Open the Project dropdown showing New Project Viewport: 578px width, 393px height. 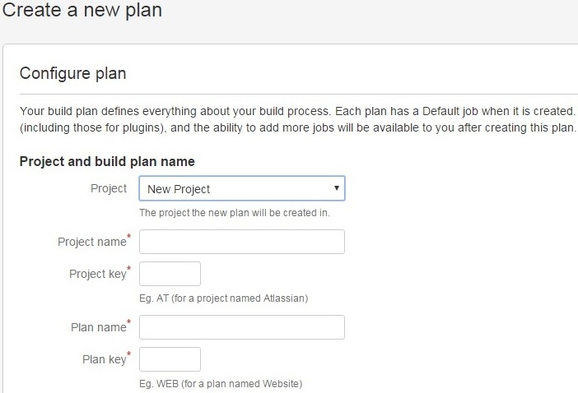[242, 188]
